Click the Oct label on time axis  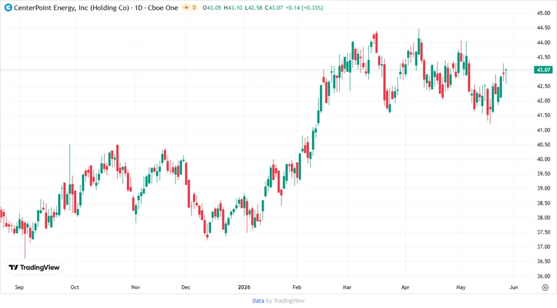coord(75,288)
